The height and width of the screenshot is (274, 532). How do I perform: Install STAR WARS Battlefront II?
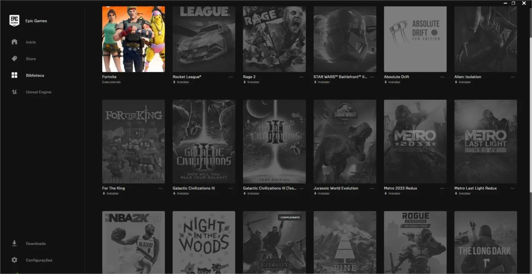(321, 82)
